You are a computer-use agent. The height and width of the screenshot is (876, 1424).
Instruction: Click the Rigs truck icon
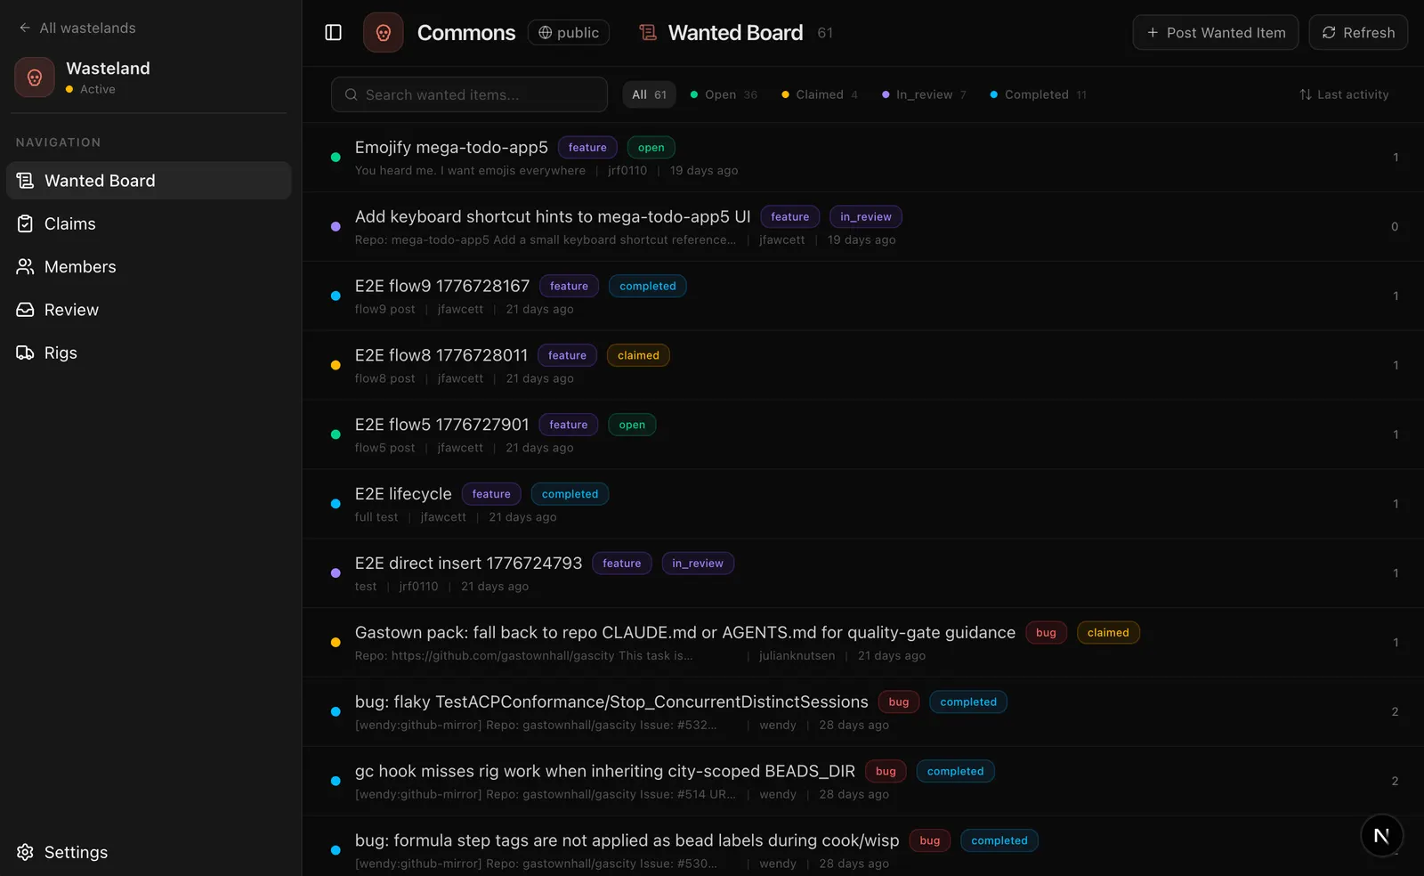pos(26,353)
